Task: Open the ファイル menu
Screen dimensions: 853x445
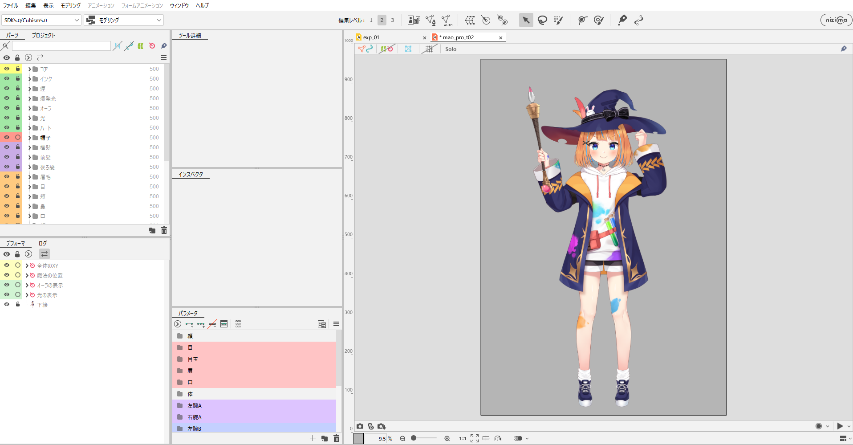Action: point(11,5)
